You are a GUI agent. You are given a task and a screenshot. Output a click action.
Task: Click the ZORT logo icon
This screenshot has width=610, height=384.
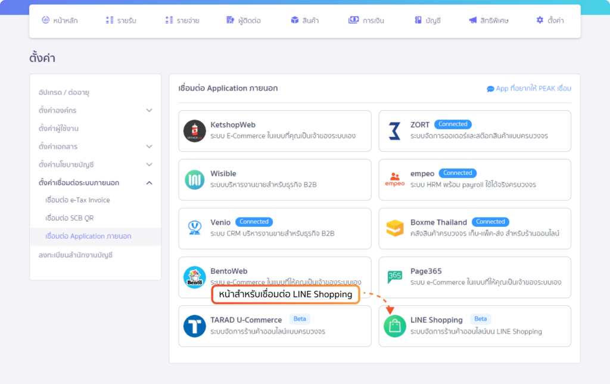pyautogui.click(x=394, y=131)
